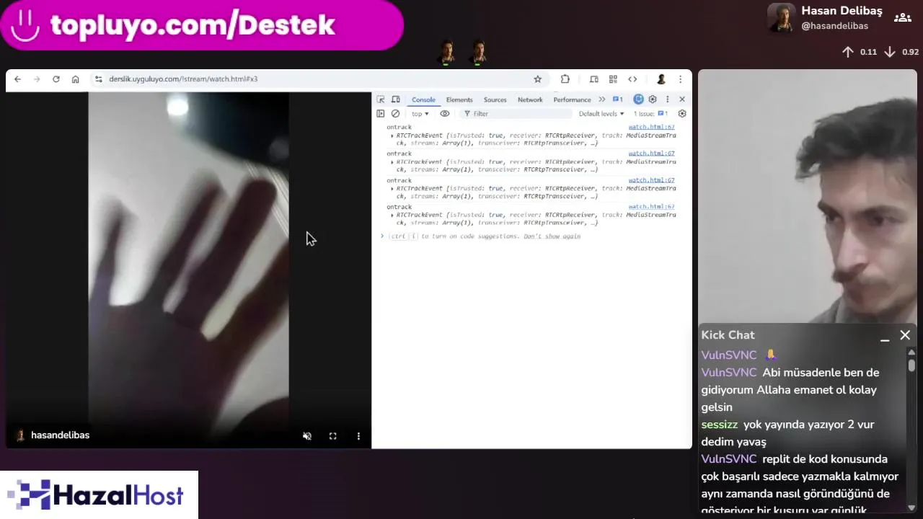
Task: Reload the derslik.uyguluyo.com page
Action: [56, 79]
